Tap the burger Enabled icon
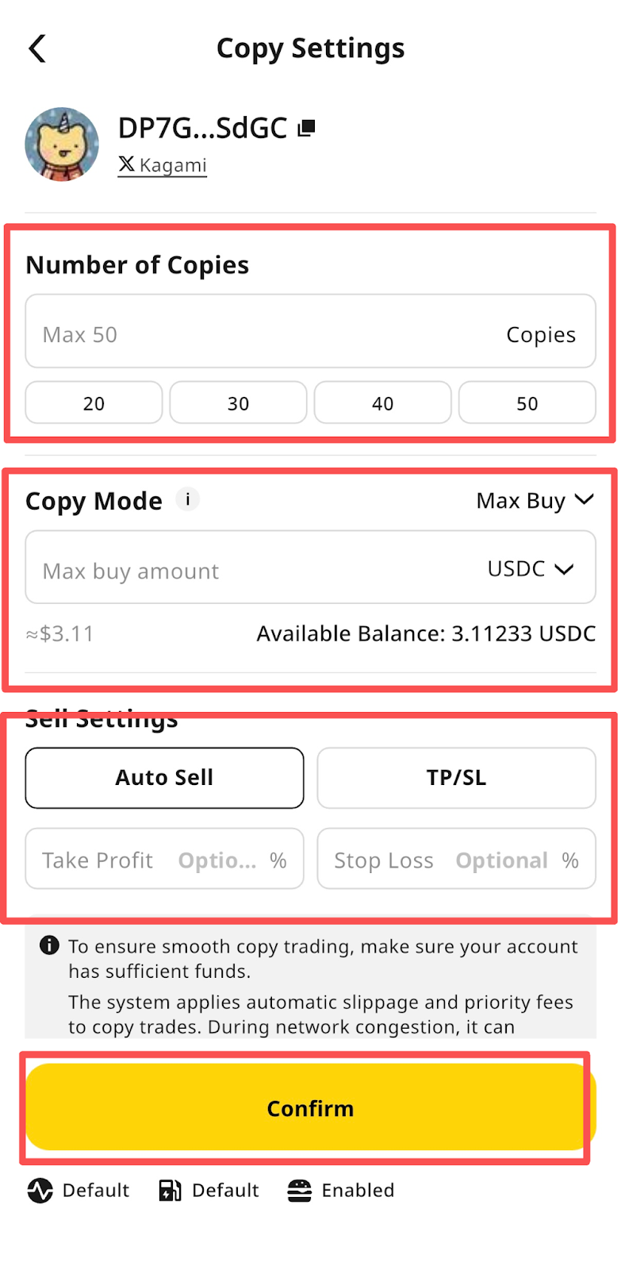This screenshot has width=621, height=1270. (299, 1191)
